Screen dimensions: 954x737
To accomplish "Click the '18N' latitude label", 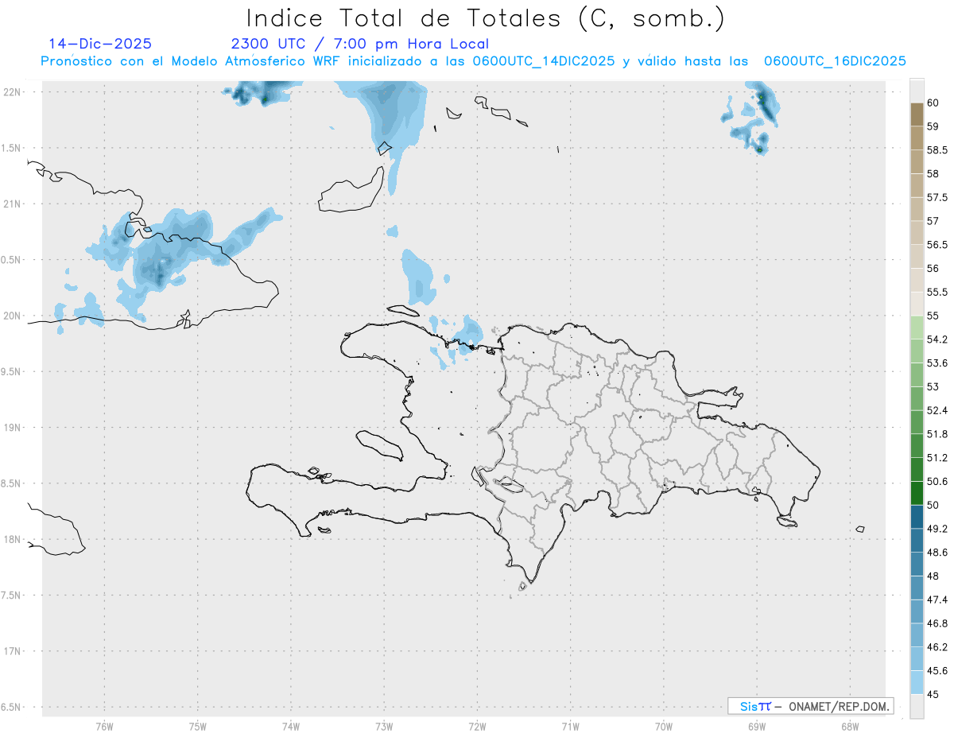I will pyautogui.click(x=12, y=540).
